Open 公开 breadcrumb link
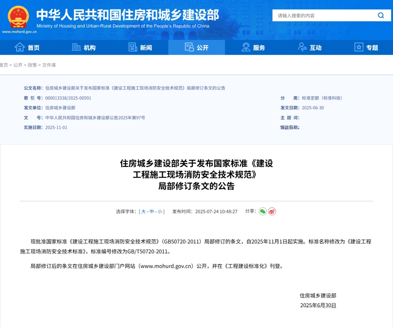This screenshot has width=393, height=327. tap(18, 65)
